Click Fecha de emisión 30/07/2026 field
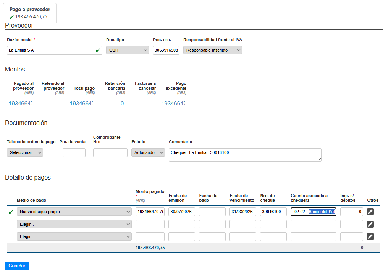 (x=182, y=212)
